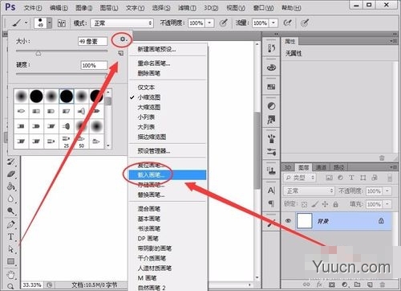Screen dimensions: 401x291
Task: Click the brush popup gear settings icon
Action: point(123,39)
